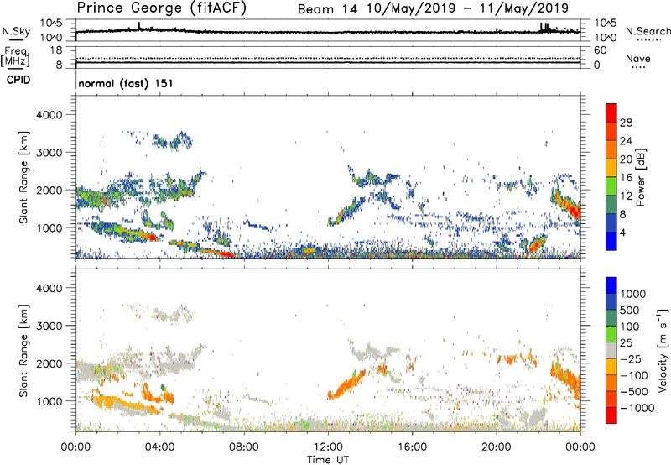Click the '500' tick on velocity scale
This screenshot has width=671, height=465.
pos(630,310)
